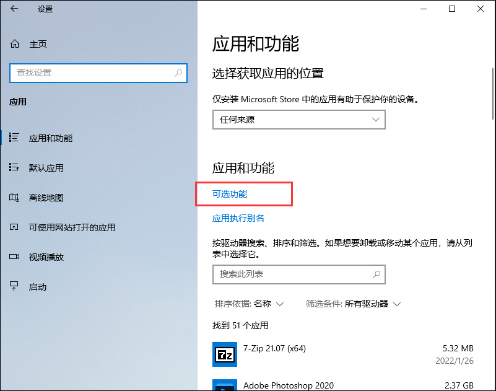Click the 2.37 GB size value
496x391 pixels.
point(459,385)
